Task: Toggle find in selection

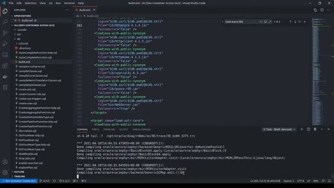Action: click(x=300, y=22)
